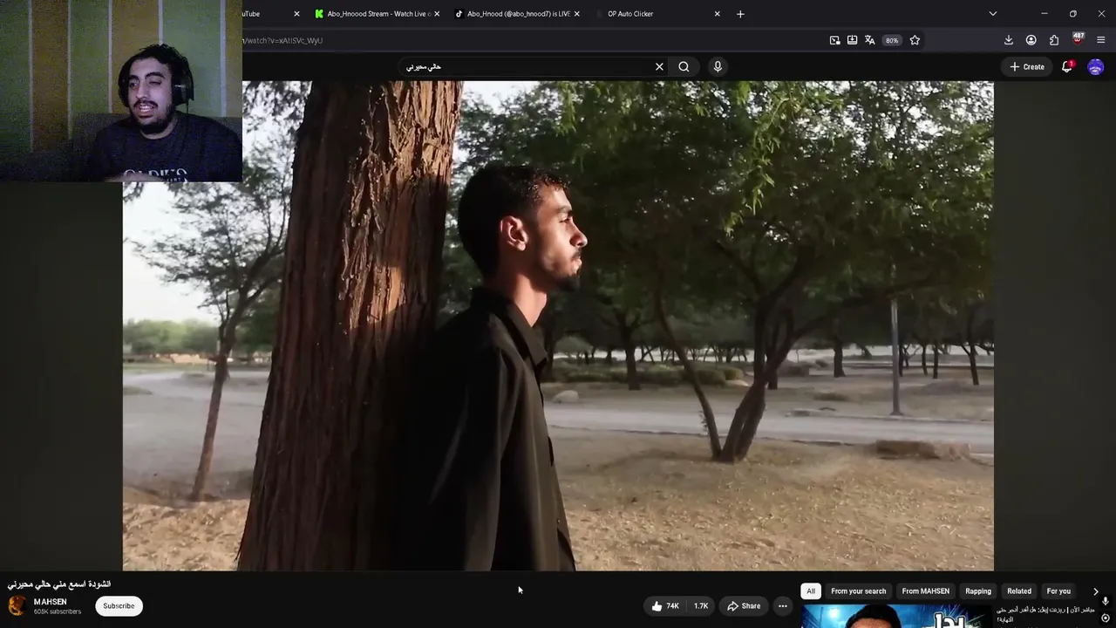Click the install app icon in address bar
The image size is (1116, 628).
tap(852, 40)
